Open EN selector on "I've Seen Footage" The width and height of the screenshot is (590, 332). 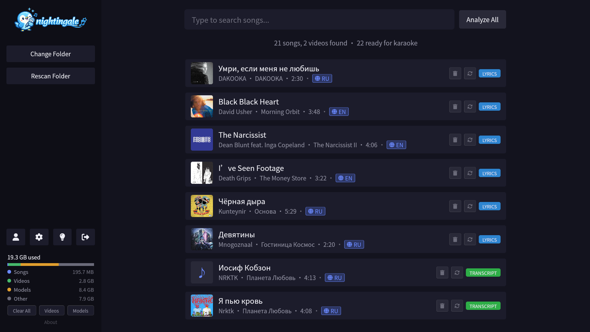pyautogui.click(x=345, y=178)
